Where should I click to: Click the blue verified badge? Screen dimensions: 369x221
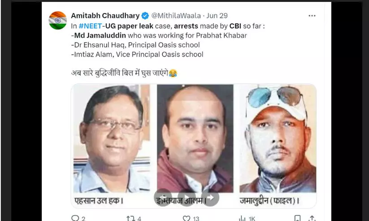145,16
